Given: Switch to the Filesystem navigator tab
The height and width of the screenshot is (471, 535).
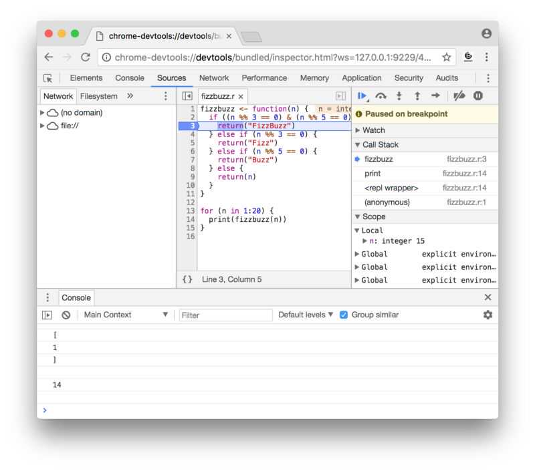Looking at the screenshot, I should tap(98, 96).
